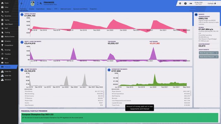Screen dimensions: 221x124
Task: Click the Players Sold income row
Action: [64, 100]
